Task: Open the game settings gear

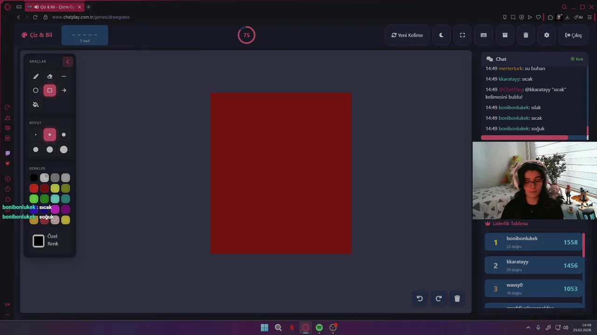Action: 547,35
